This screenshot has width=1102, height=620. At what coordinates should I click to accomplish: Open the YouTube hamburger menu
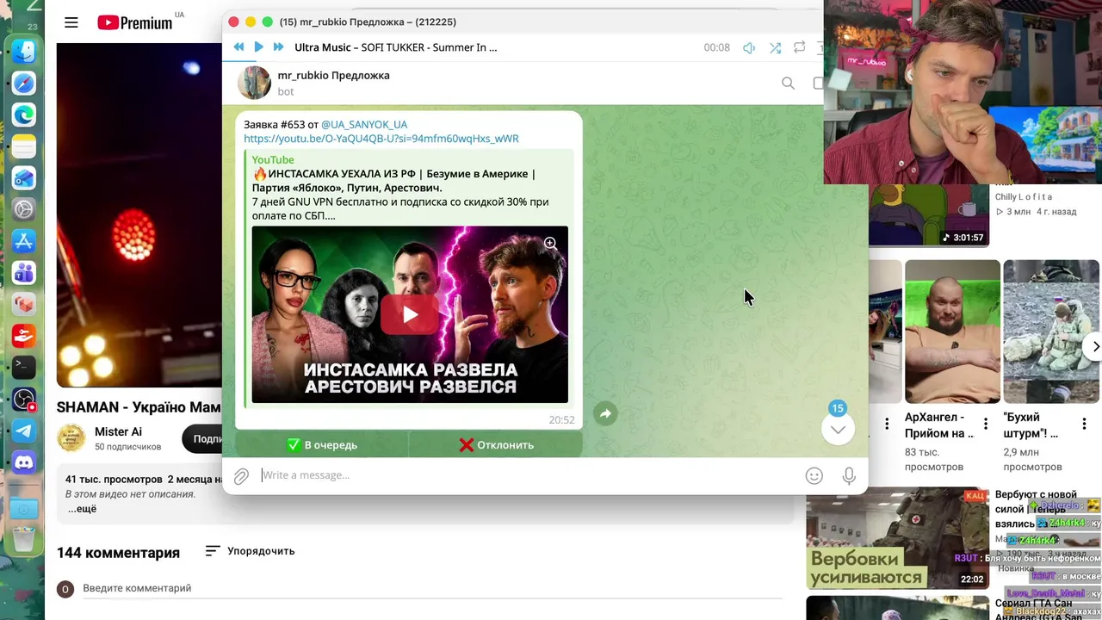coord(71,22)
